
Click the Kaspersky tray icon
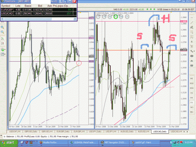click(x=181, y=142)
